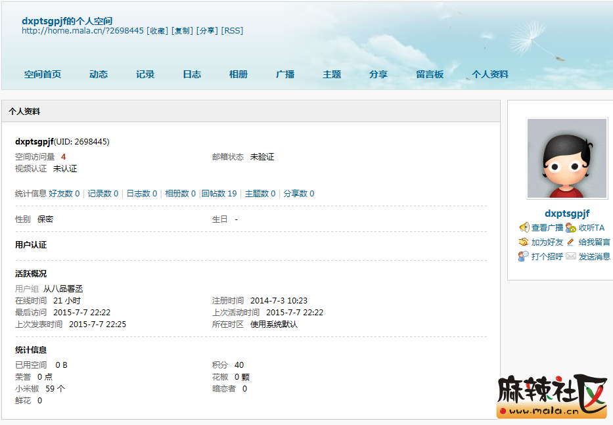Click the handshake icon for 加为好友
Screen dimensions: 613x425
click(524, 242)
